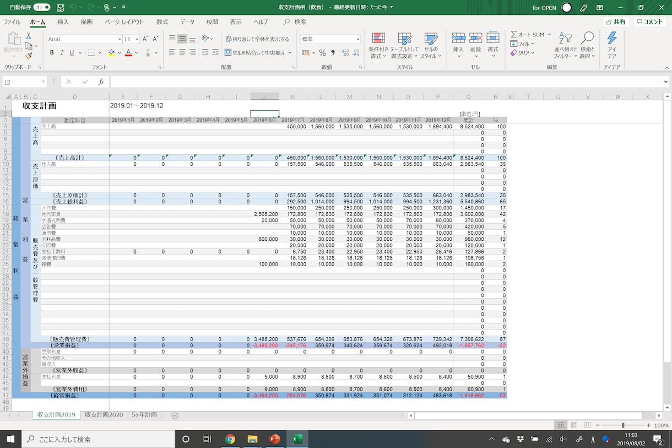Click the fx insert function icon

(x=101, y=82)
